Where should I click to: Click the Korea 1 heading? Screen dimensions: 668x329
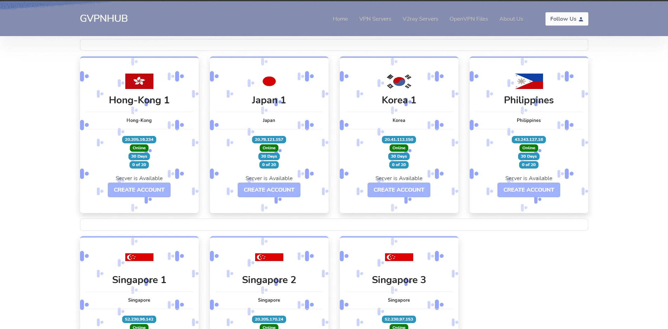tap(399, 100)
